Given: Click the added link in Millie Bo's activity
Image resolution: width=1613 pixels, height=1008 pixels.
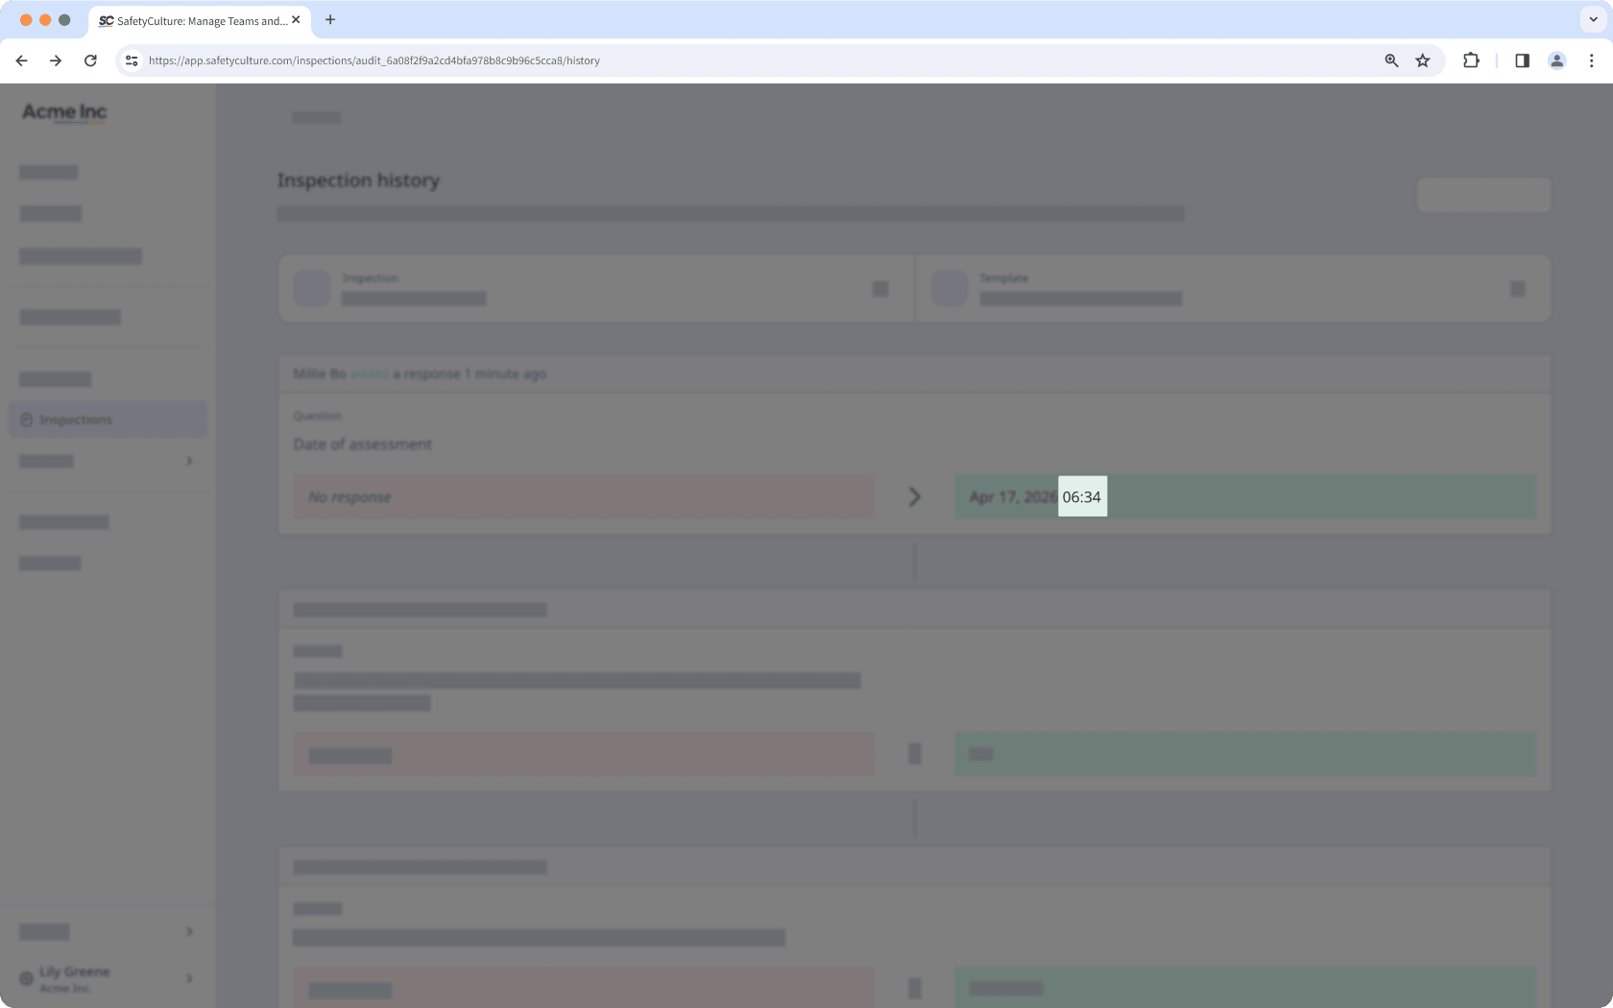Looking at the screenshot, I should 371,373.
